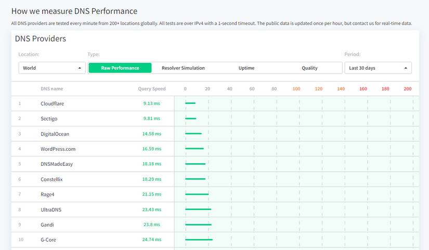Screen dimensions: 429x250
Task: Click the Cloudflare provider name
Action: tap(52, 103)
